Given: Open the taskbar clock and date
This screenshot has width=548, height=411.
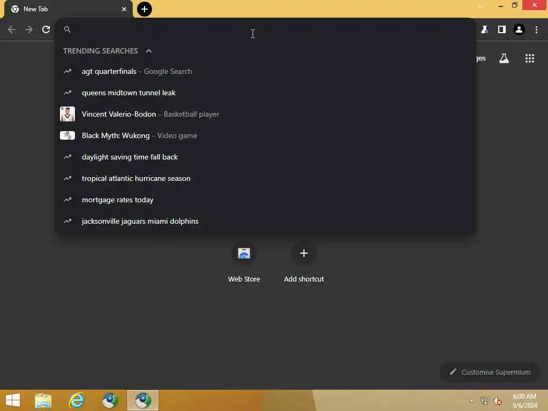Looking at the screenshot, I should tap(524, 401).
